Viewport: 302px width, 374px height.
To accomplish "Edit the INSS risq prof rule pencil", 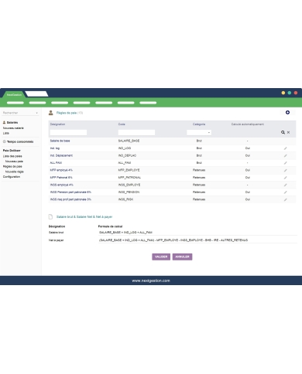I will tap(286, 199).
